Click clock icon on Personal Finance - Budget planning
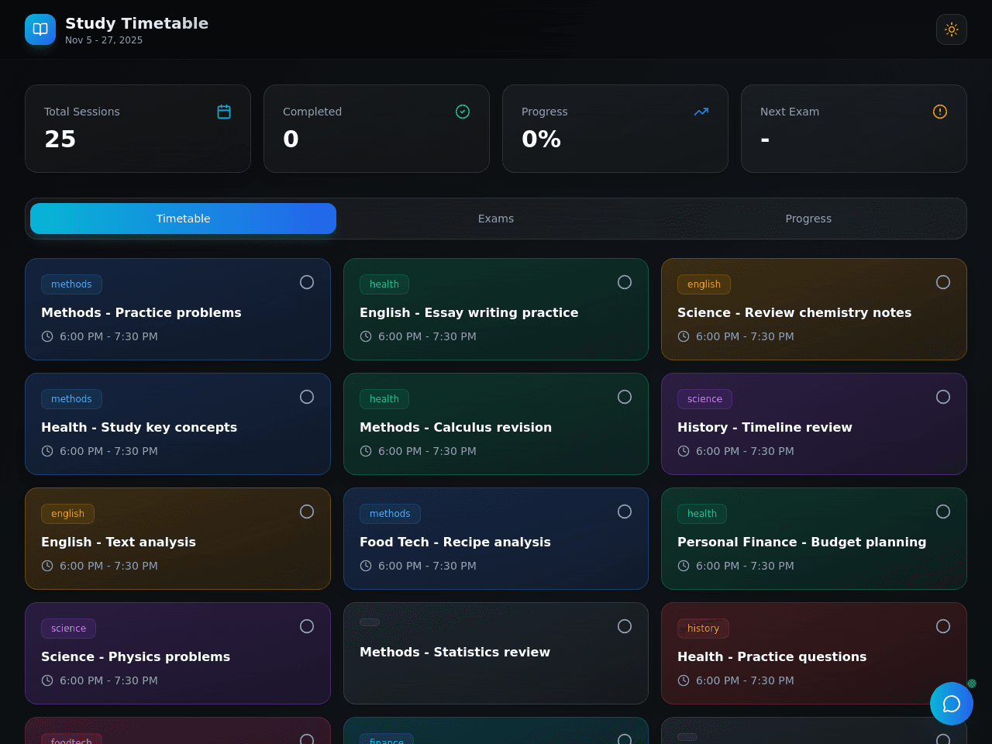This screenshot has width=992, height=744. pyautogui.click(x=684, y=566)
